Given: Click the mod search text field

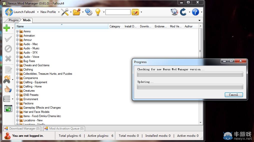Looking at the screenshot, I should (x=118, y=12).
